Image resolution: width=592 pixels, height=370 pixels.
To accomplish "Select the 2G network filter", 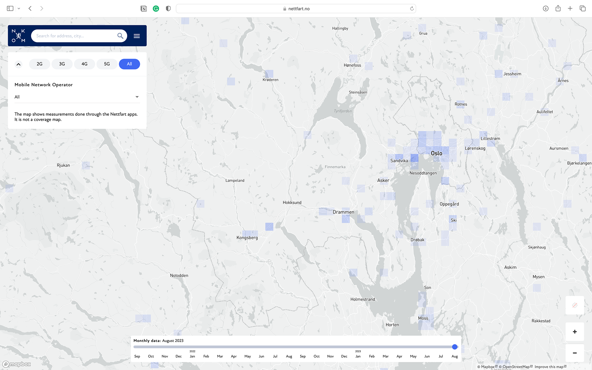I will coord(39,64).
